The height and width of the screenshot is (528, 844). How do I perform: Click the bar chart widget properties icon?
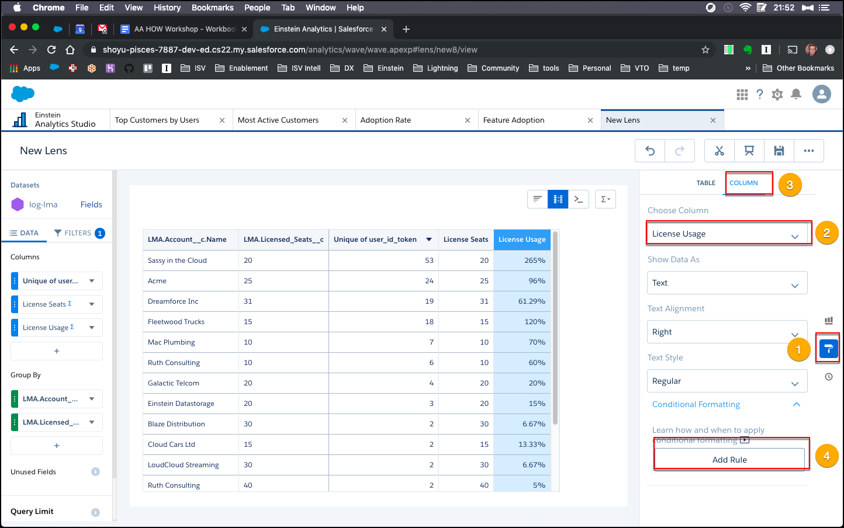[829, 321]
